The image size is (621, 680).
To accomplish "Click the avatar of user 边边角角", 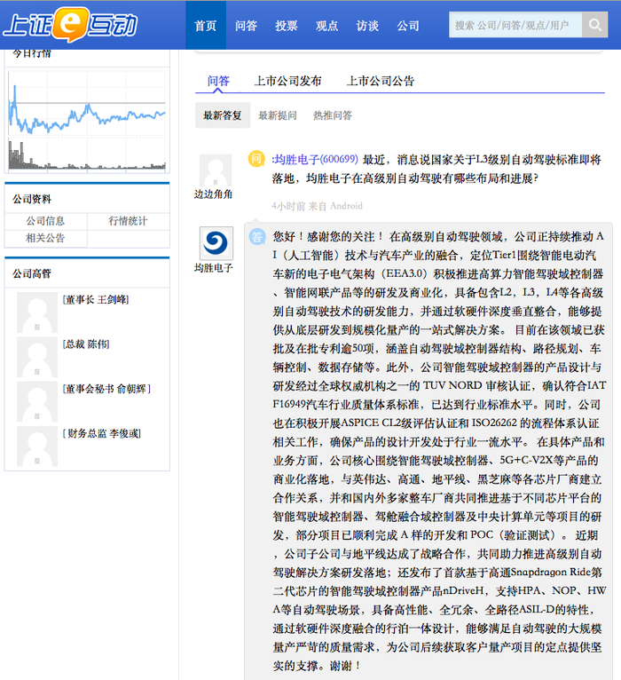I will 216,170.
